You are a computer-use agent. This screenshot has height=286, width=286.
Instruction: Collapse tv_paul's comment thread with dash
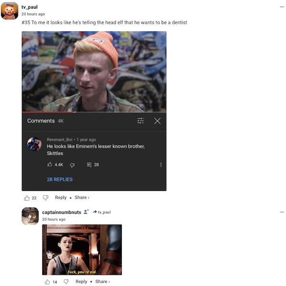[x=282, y=7]
